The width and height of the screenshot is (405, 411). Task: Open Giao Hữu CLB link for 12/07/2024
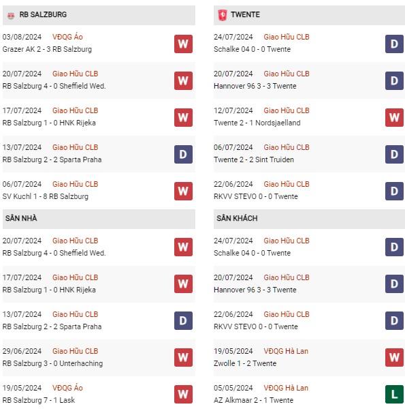point(287,110)
